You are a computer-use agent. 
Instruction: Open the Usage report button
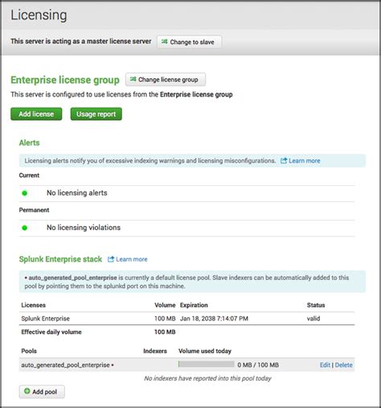pos(96,114)
